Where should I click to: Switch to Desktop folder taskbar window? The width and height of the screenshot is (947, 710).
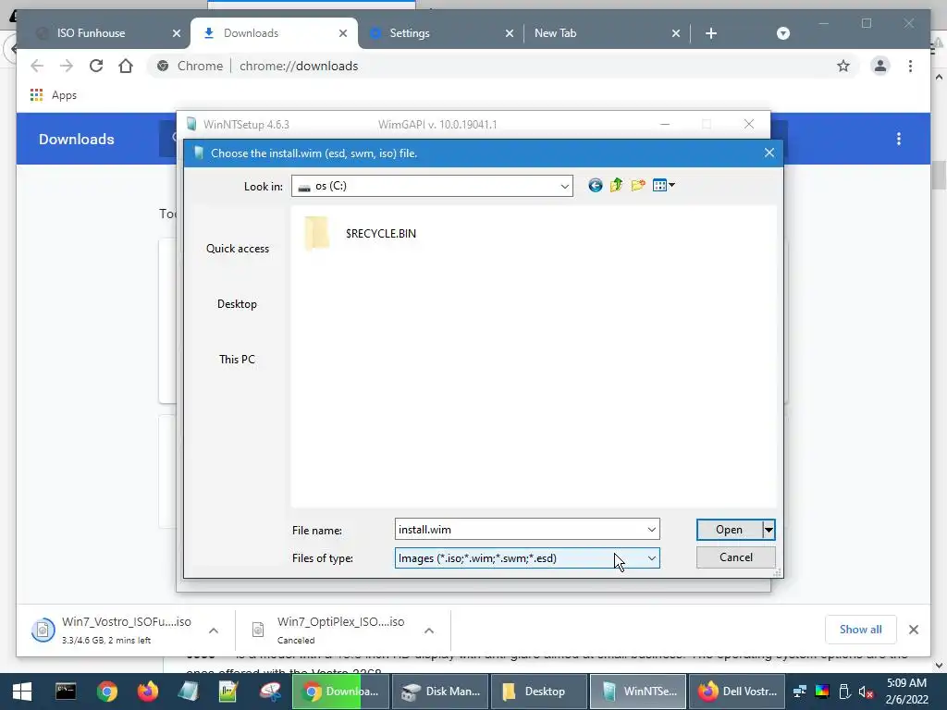coord(538,692)
